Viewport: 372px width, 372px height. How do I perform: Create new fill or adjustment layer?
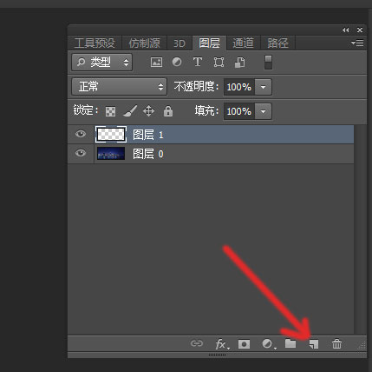click(268, 344)
